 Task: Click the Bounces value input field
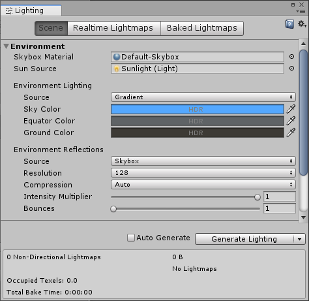click(x=280, y=208)
